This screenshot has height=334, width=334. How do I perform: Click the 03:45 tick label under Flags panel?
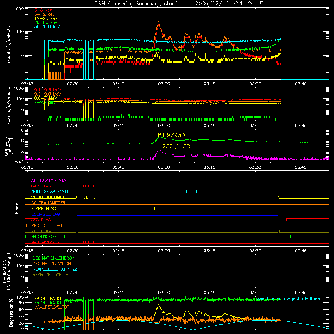[301, 251]
